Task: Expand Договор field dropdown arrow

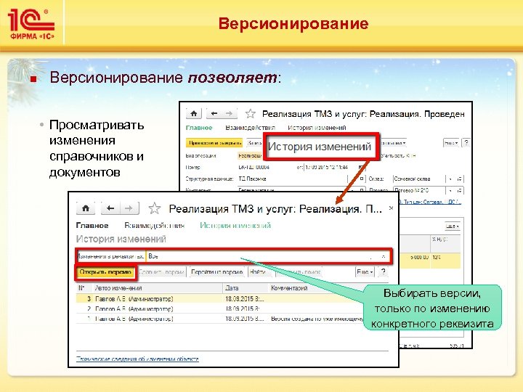Action: pos(450,190)
